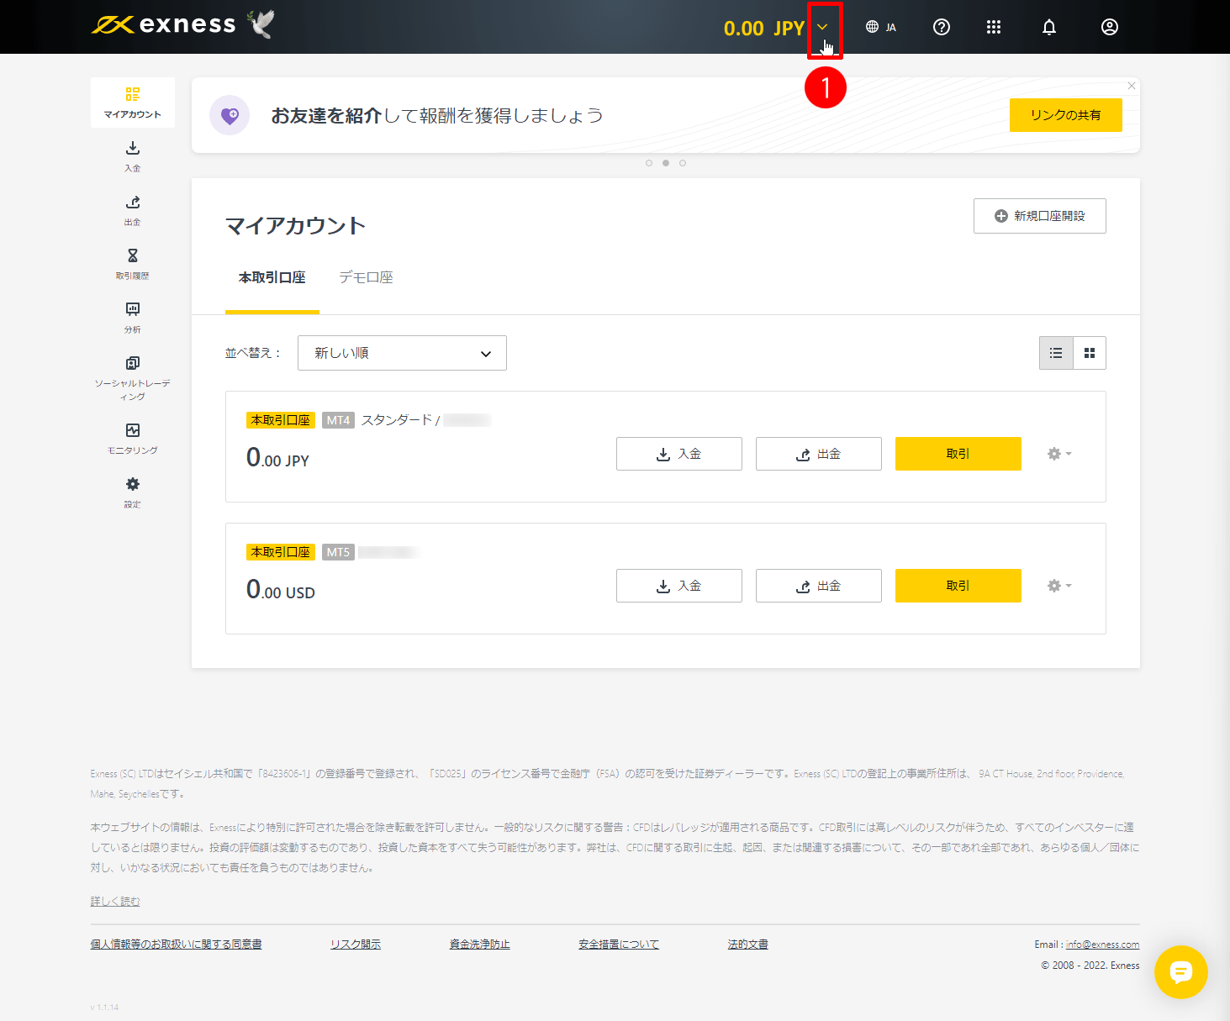Screen dimensions: 1230x1021
Task: Open the リスク開示 footer link
Action: (x=355, y=944)
